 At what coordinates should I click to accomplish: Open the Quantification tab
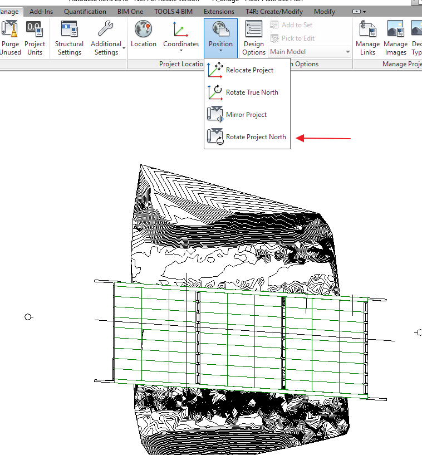[x=85, y=12]
